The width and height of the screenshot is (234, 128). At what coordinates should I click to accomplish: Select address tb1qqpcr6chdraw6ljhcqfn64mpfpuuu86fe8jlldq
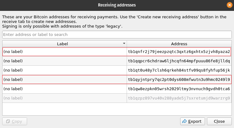click(179, 61)
